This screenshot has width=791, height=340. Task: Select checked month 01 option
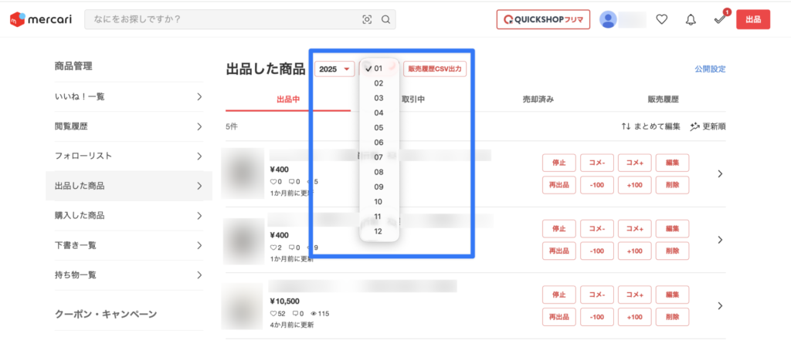click(379, 69)
